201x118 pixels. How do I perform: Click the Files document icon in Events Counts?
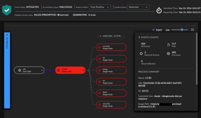tap(169, 45)
